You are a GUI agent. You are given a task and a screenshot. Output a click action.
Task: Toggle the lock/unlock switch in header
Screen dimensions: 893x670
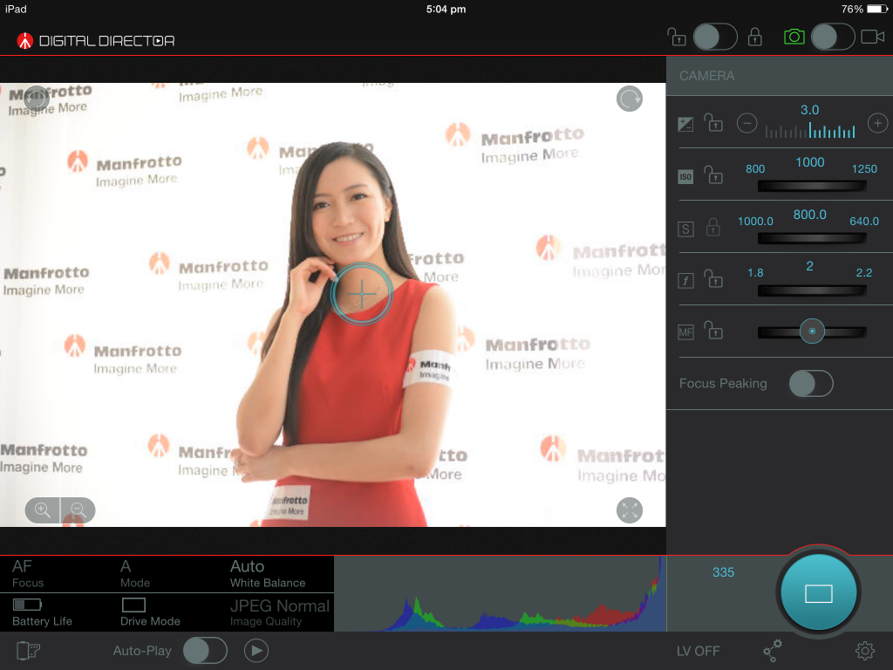(715, 37)
